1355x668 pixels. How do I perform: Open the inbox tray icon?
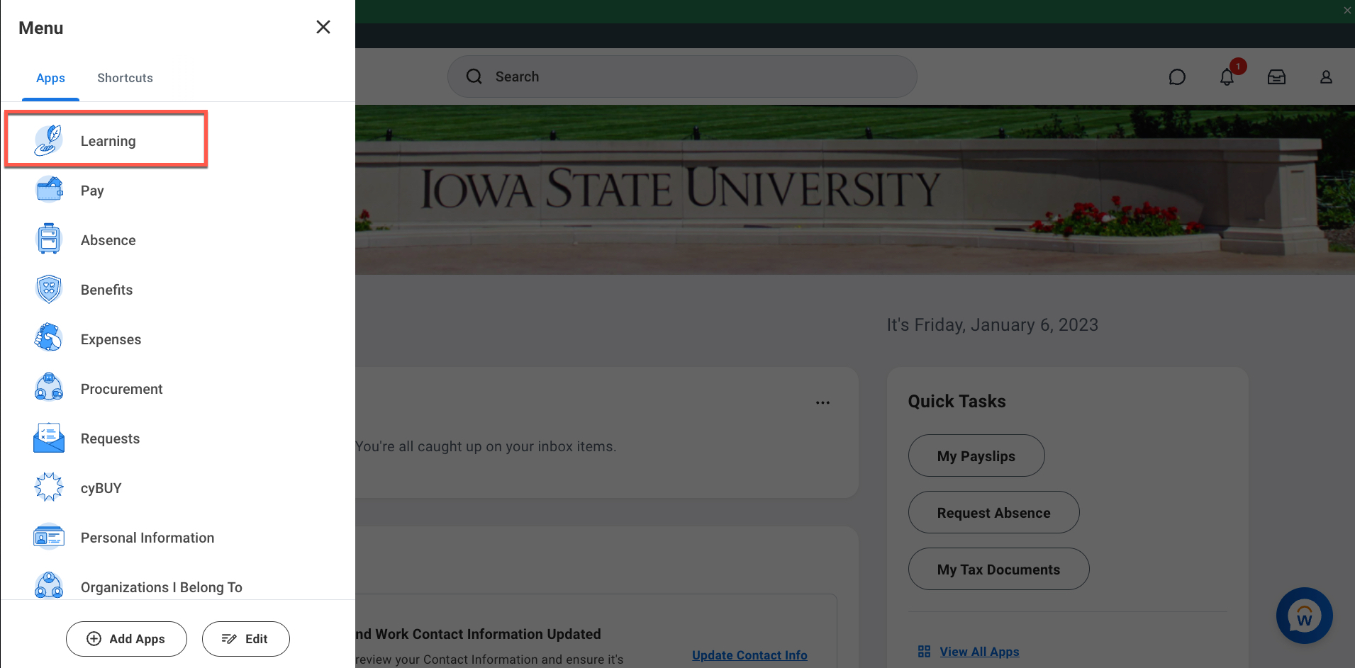(x=1276, y=77)
